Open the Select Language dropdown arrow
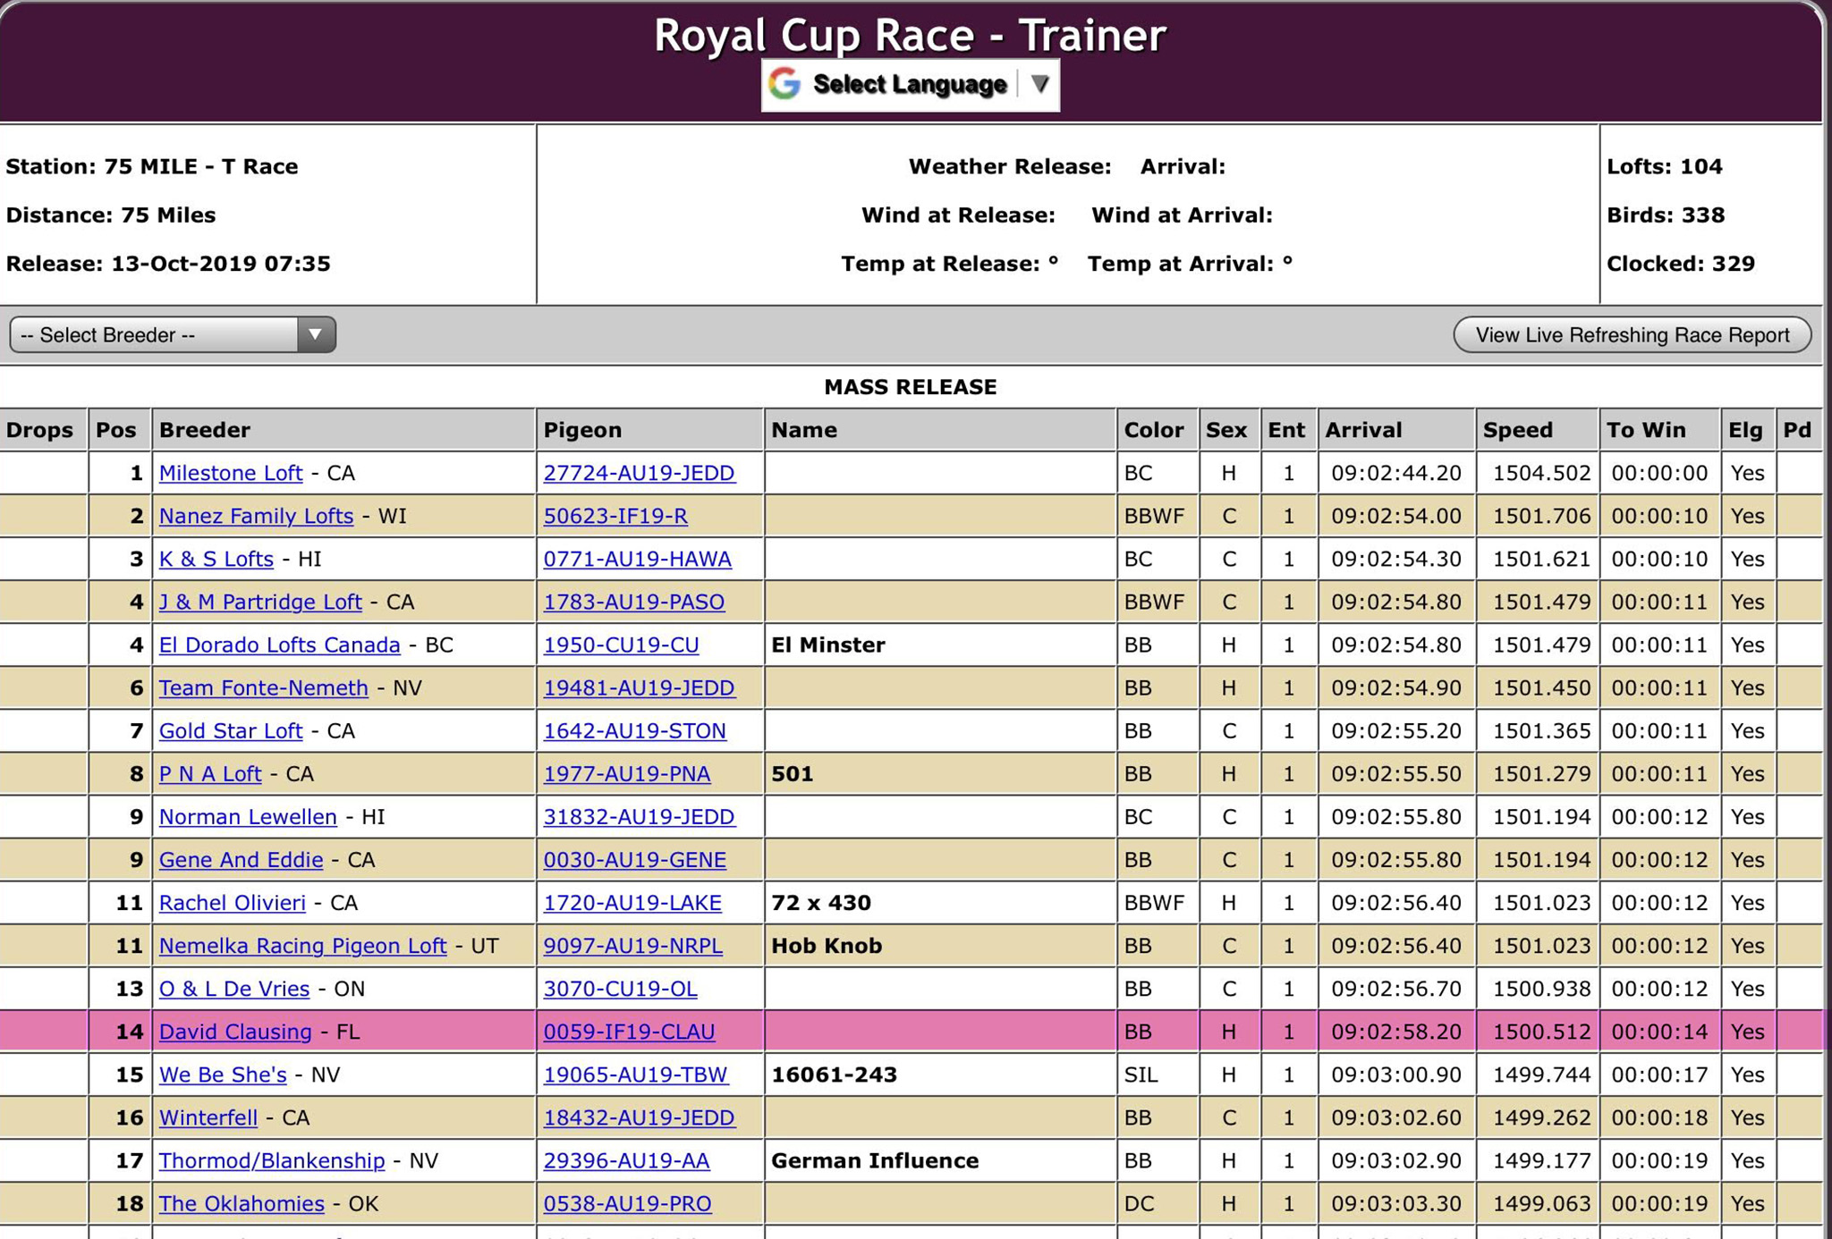This screenshot has height=1239, width=1832. click(1039, 84)
